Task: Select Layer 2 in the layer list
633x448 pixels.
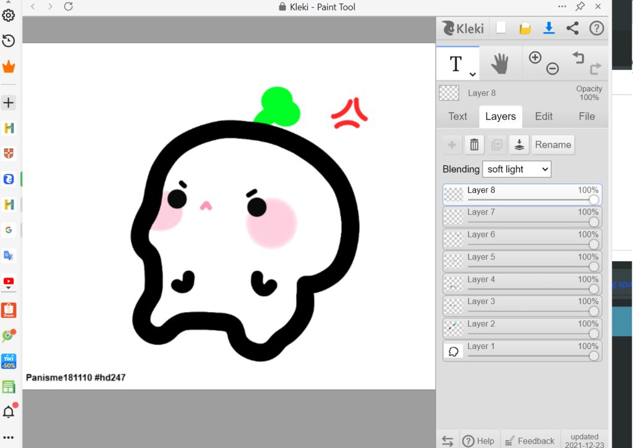Action: 522,329
